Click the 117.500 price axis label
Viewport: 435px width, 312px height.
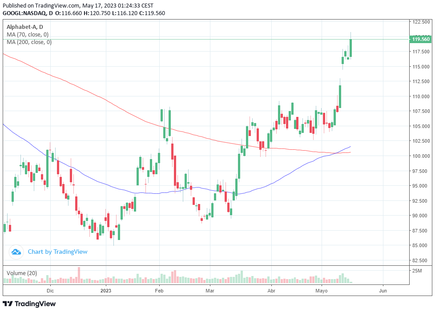click(x=421, y=52)
